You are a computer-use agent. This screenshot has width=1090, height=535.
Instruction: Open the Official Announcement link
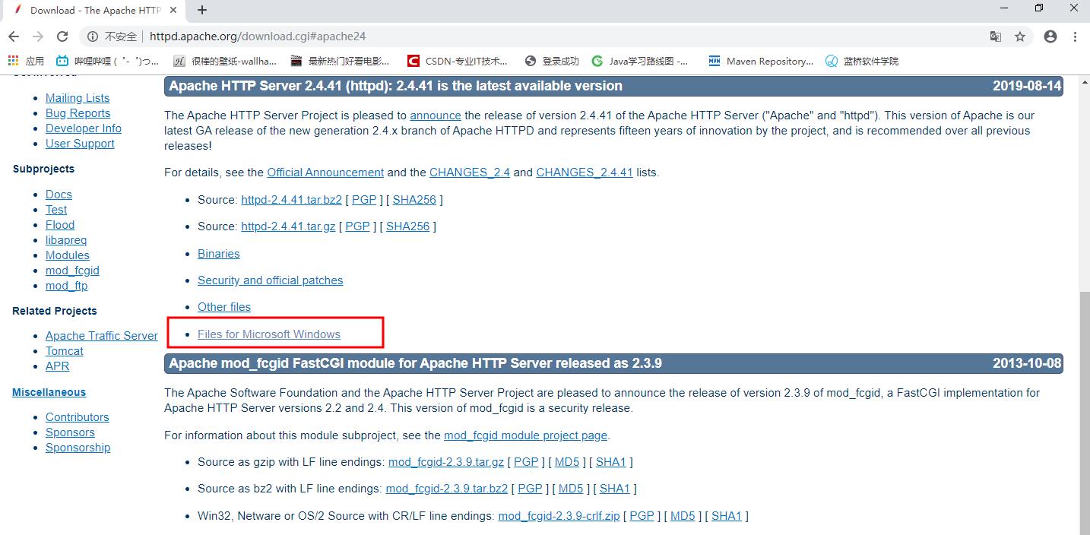tap(325, 173)
